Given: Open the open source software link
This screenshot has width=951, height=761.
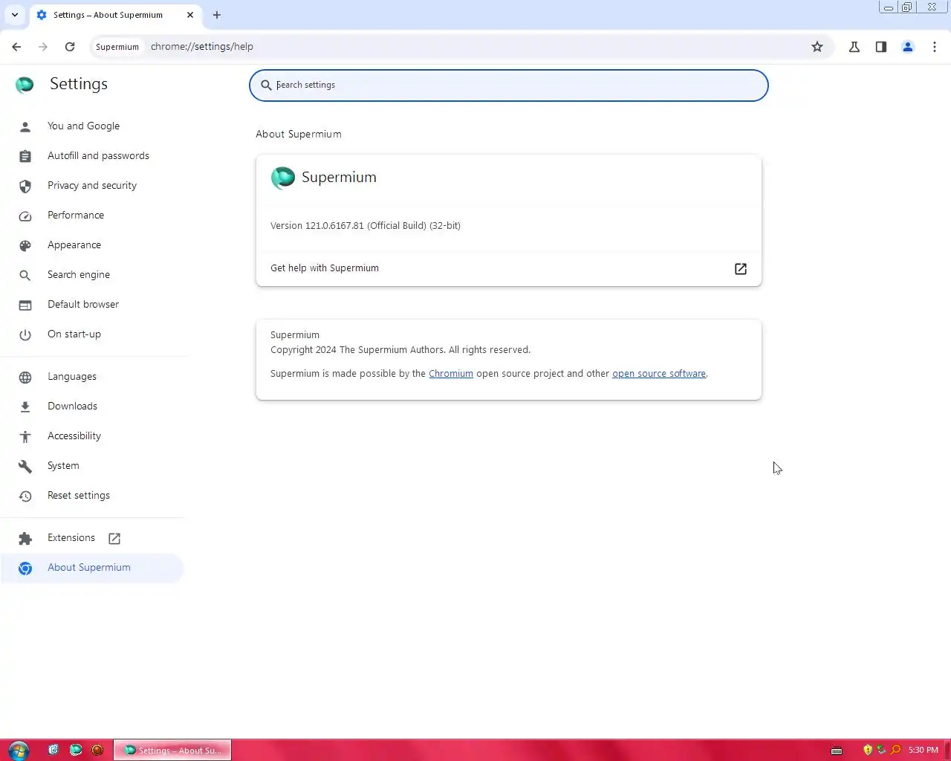Looking at the screenshot, I should coord(659,374).
